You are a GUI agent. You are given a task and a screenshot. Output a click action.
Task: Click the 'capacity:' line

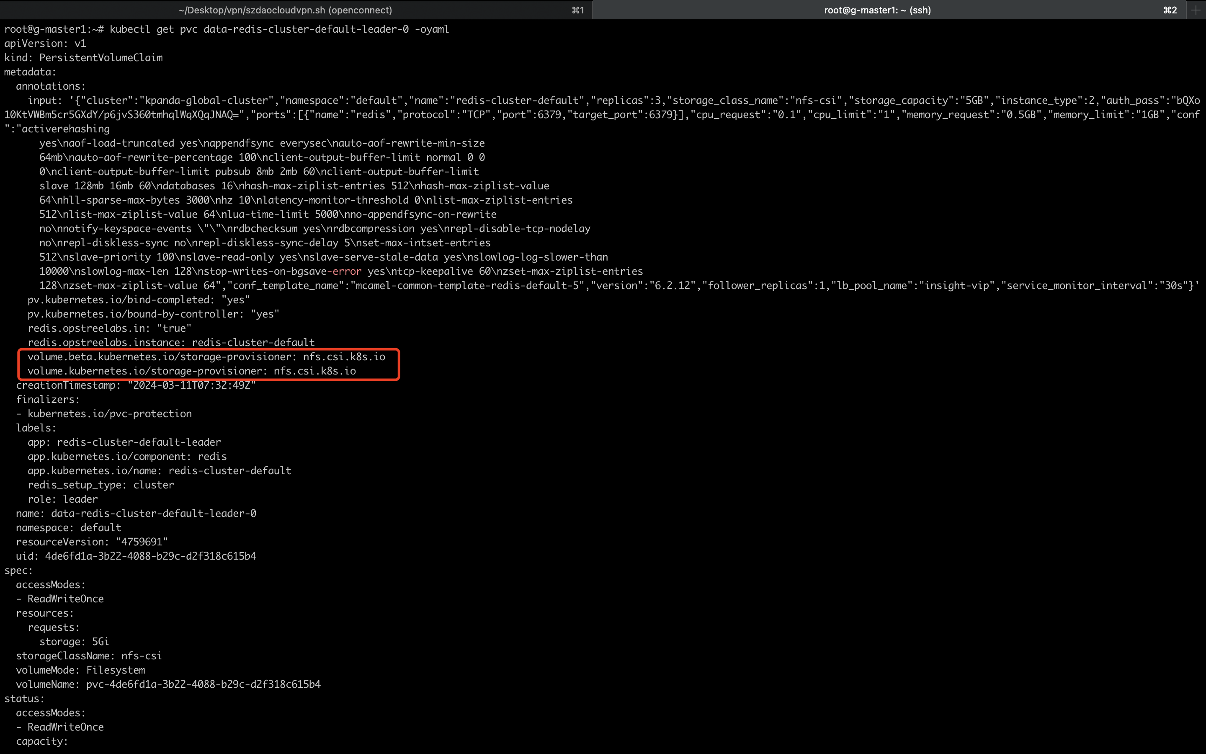click(42, 741)
